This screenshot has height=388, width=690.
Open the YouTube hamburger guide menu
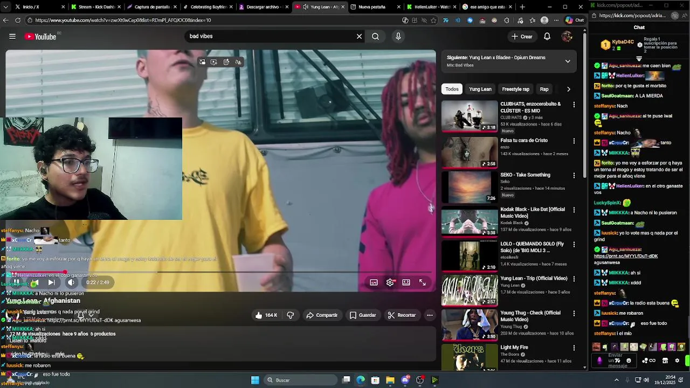tap(12, 37)
